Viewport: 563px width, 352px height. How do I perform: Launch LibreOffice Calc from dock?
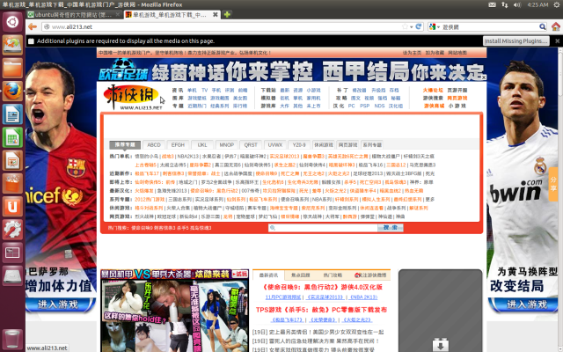[x=12, y=137]
